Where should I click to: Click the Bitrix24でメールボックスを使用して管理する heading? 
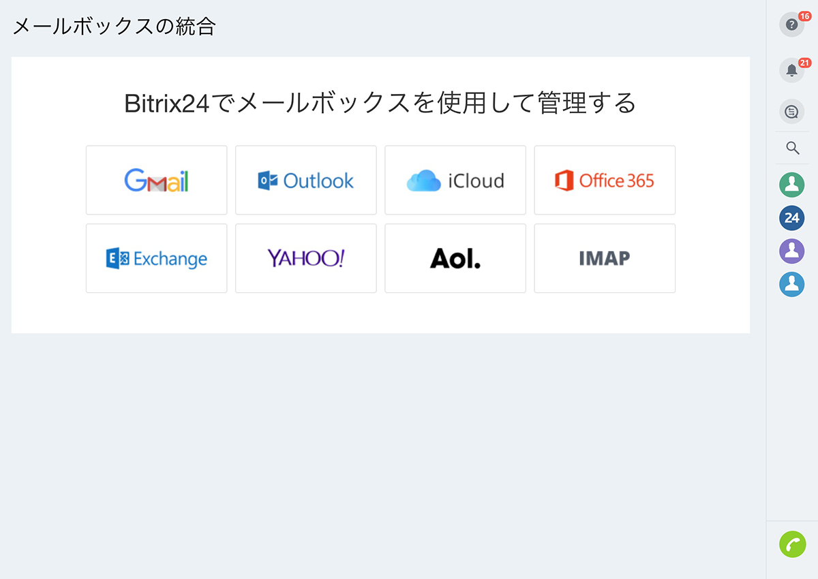point(380,104)
